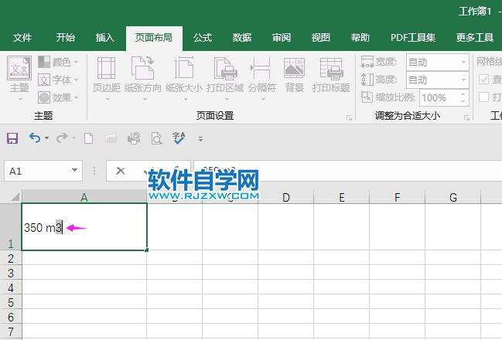
Task: Click cell A1 containing 350 m3
Action: [x=84, y=226]
